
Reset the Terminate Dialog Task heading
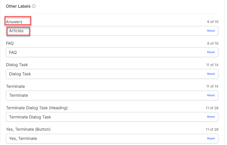coord(211,117)
